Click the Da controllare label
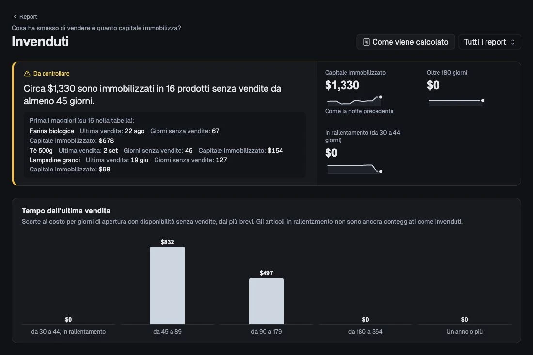 (x=51, y=74)
